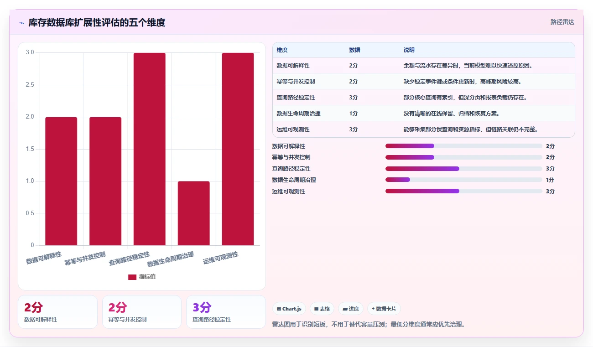Click the description starting 缺少稳定事件键
The width and height of the screenshot is (593, 347).
(462, 82)
